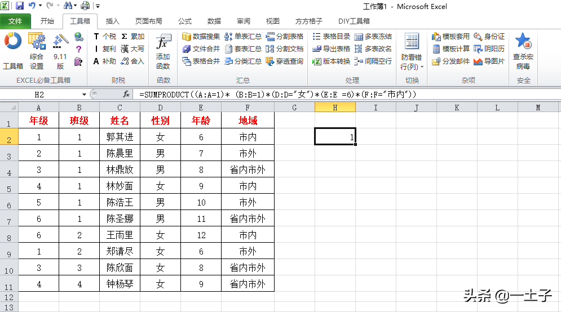Click the 工具箱 colorful ring icon
This screenshot has width=561, height=312.
[x=13, y=41]
